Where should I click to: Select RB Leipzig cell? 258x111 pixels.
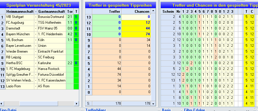pyautogui.click(x=20, y=57)
